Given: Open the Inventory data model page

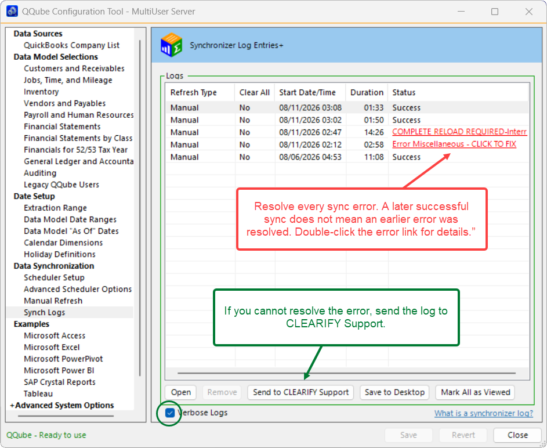Looking at the screenshot, I should [41, 92].
